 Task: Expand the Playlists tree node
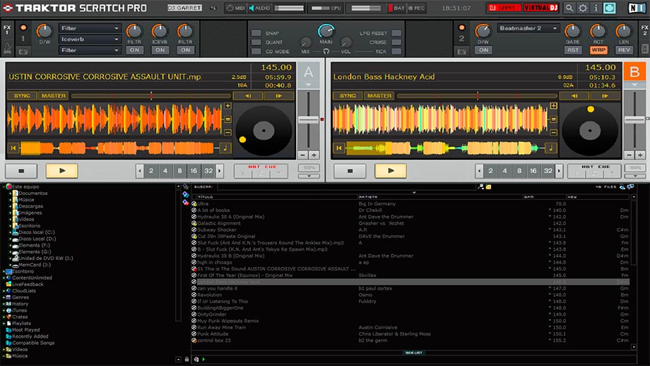[x=4, y=324]
